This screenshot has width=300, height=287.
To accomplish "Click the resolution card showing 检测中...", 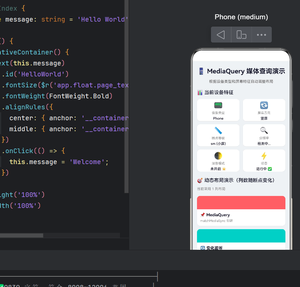I will (x=264, y=135).
